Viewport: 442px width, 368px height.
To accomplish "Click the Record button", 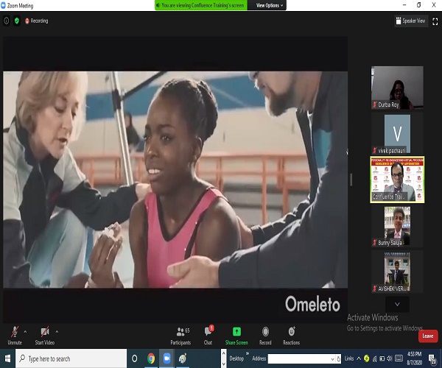I will click(265, 336).
